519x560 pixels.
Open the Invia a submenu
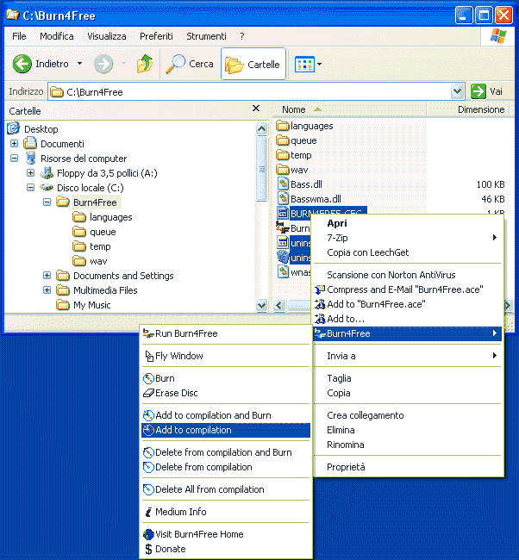(x=408, y=356)
